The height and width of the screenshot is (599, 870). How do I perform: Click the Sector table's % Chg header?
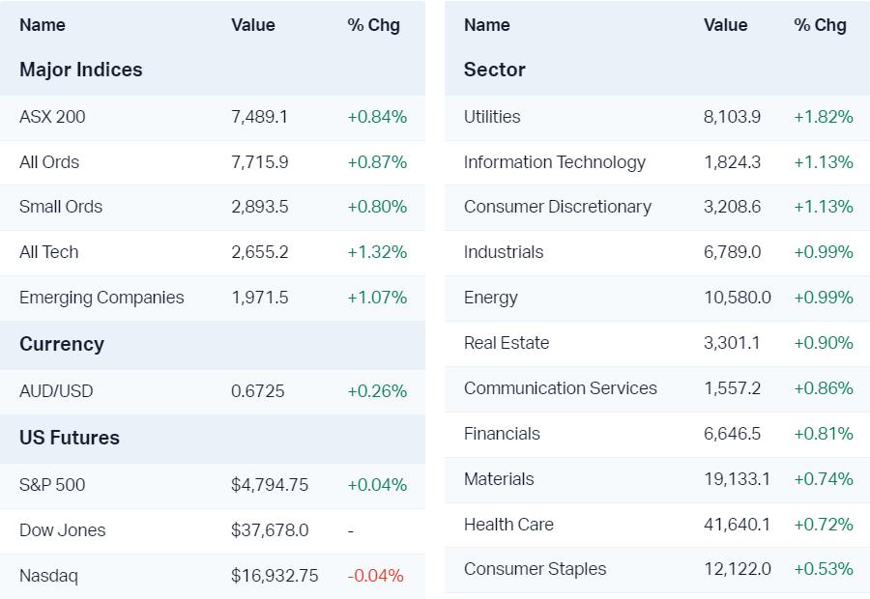pyautogui.click(x=820, y=25)
